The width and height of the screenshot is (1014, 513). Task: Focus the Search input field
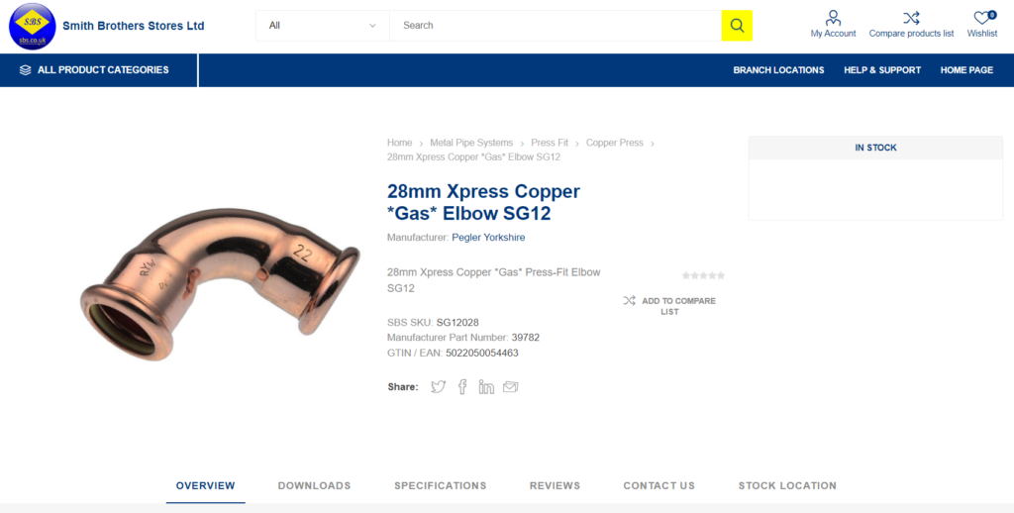click(x=556, y=26)
